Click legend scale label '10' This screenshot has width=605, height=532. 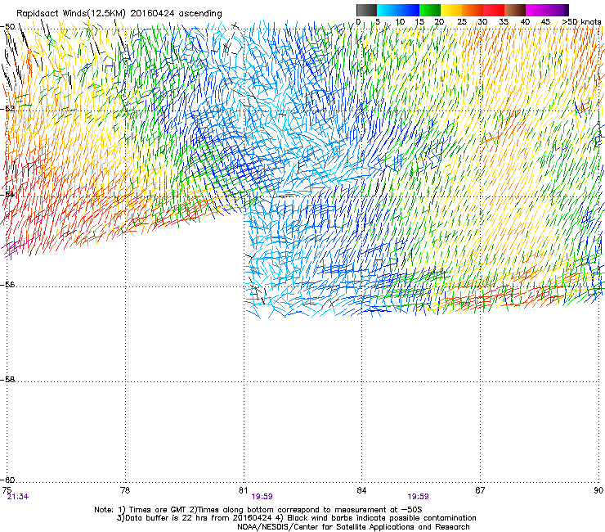[400, 21]
